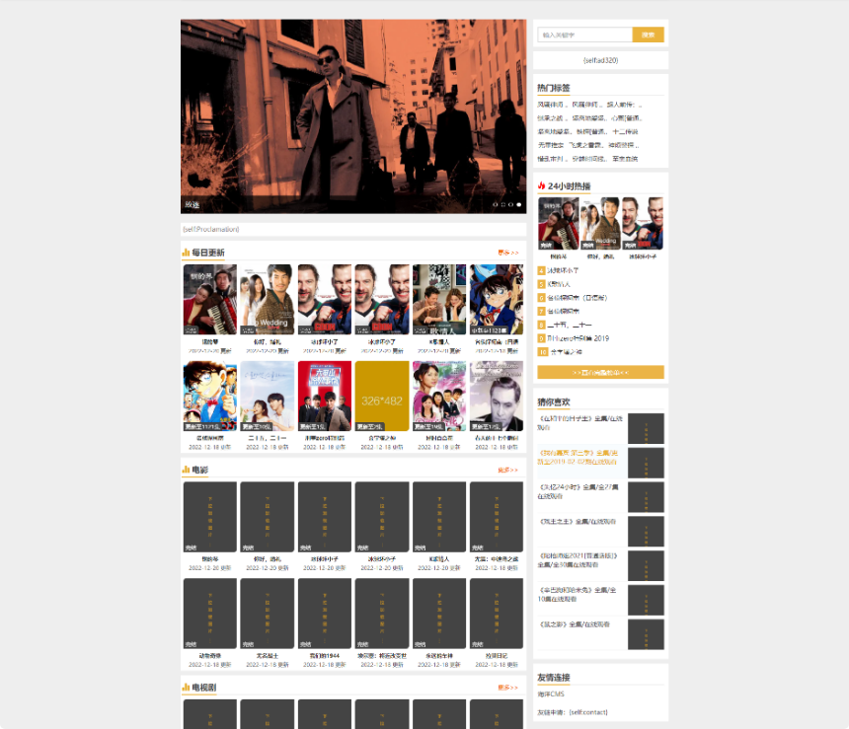Open 《失忆24小时》 link in 猜你喜欢
Image resolution: width=849 pixels, height=729 pixels.
[x=578, y=491]
